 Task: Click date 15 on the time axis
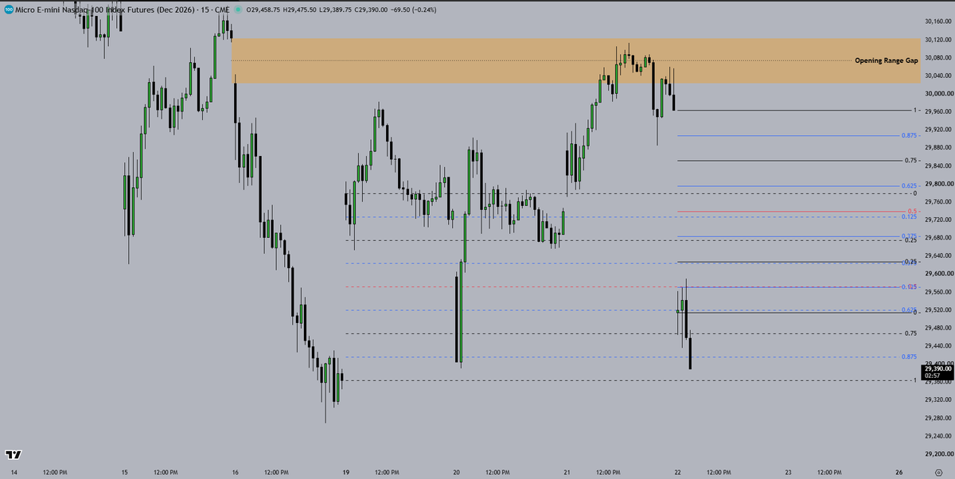tap(124, 472)
